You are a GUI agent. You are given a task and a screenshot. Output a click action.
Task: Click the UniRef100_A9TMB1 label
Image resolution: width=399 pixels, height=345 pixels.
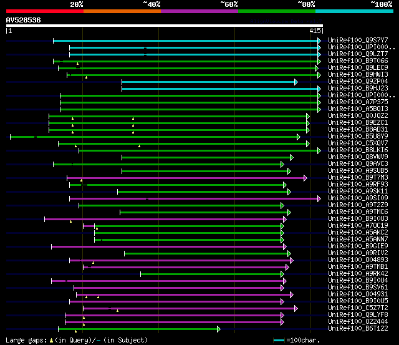click(x=358, y=267)
